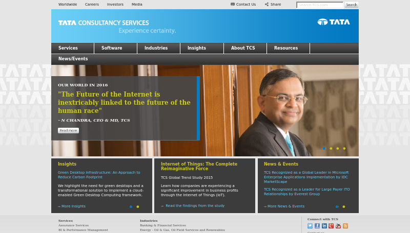Open the About TCS navigation menu
Image resolution: width=410 pixels, height=233 pixels.
(x=245, y=48)
